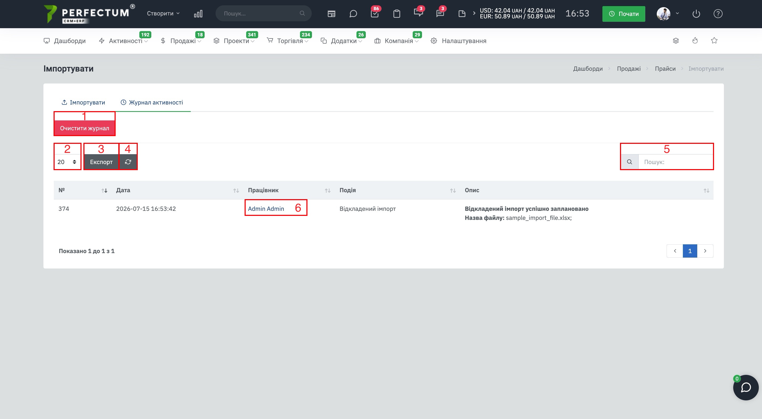Click the flame icon in navigation bar
This screenshot has width=762, height=419.
pos(695,40)
